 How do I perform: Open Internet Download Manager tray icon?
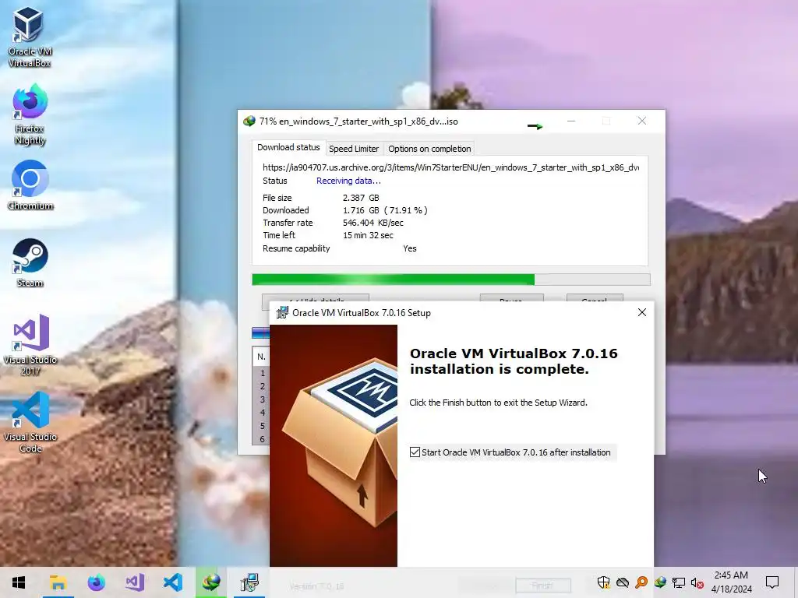[660, 582]
